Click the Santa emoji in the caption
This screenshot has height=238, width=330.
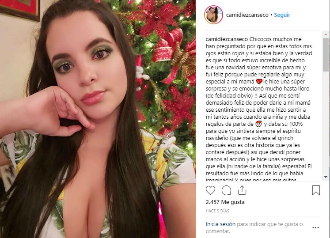tap(258, 124)
